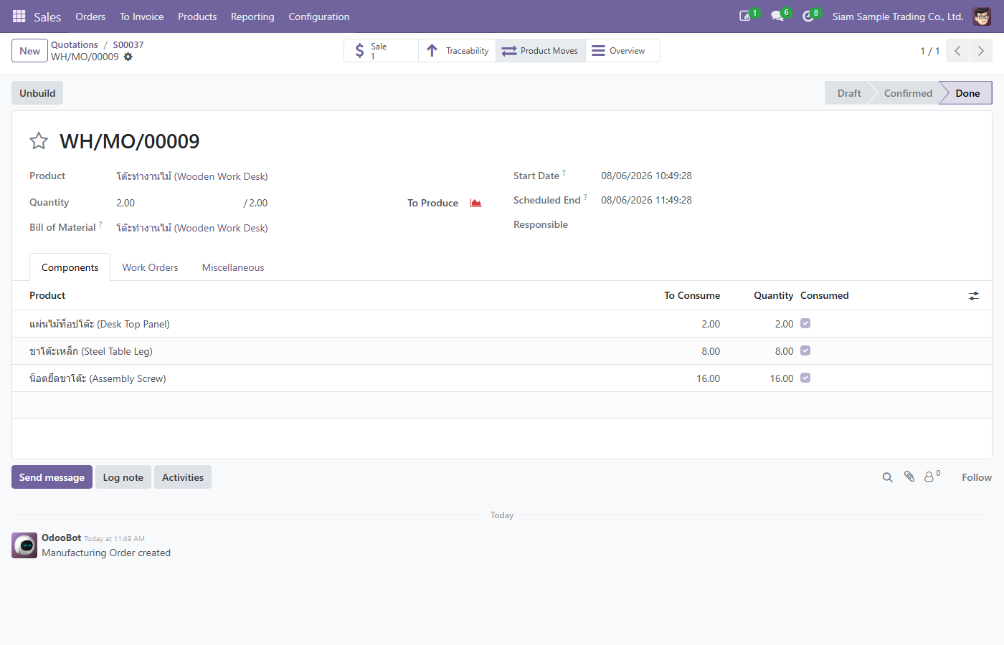This screenshot has height=645, width=1004.
Task: Open the Wooden Work Desk product link
Action: (x=192, y=176)
